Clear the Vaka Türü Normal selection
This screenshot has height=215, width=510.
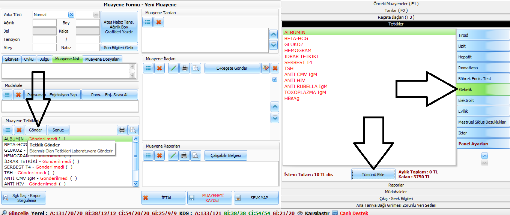point(71,15)
